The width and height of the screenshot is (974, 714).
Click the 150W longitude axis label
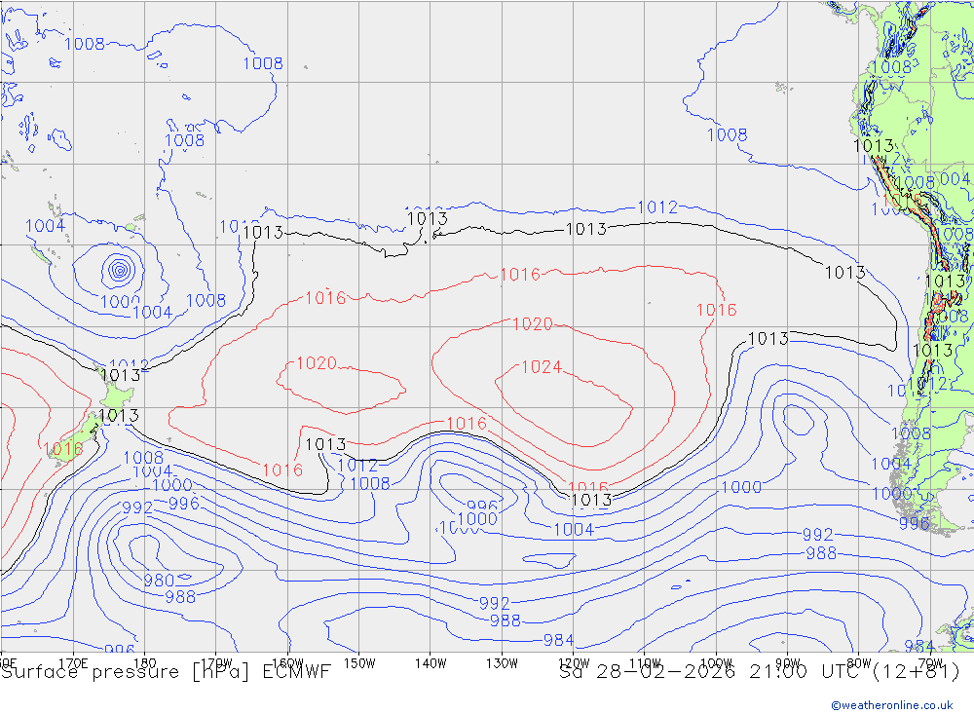pos(359,663)
